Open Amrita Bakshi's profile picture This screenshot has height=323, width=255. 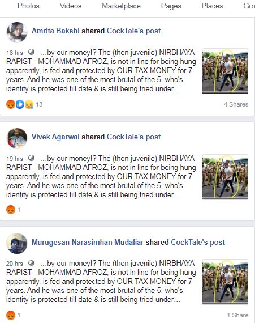17,32
